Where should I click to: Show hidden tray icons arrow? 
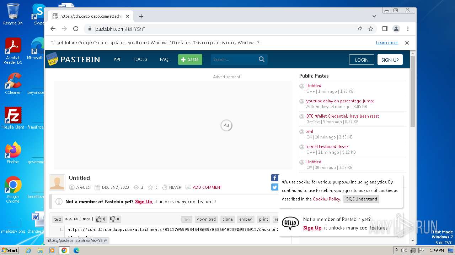[x=396, y=250]
